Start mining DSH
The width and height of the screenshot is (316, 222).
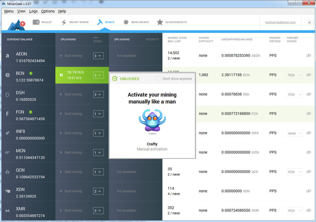coord(71,94)
